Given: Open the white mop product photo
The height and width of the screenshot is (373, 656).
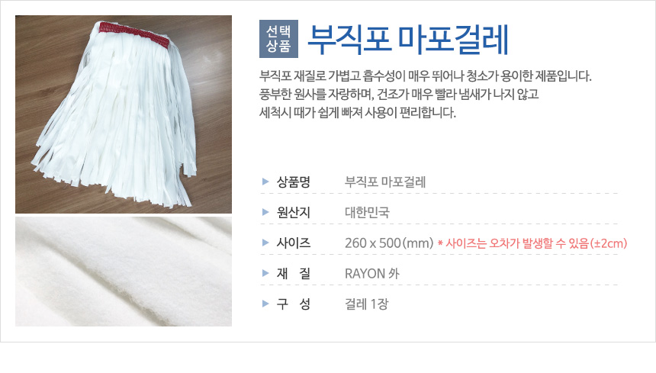Looking at the screenshot, I should (124, 114).
